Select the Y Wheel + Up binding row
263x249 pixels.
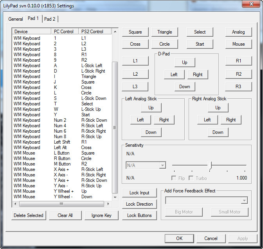click(x=62, y=191)
